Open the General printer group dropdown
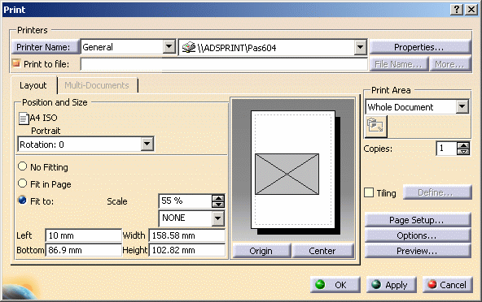 [169, 47]
